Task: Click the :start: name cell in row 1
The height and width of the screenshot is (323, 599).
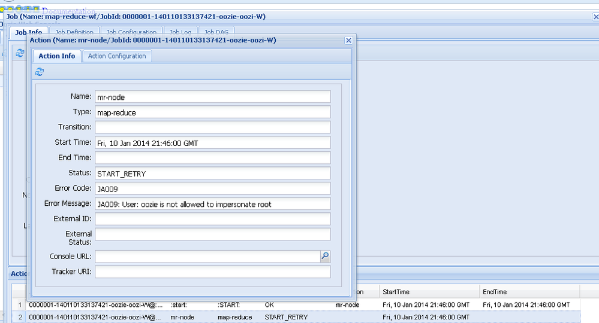Action: [179, 304]
